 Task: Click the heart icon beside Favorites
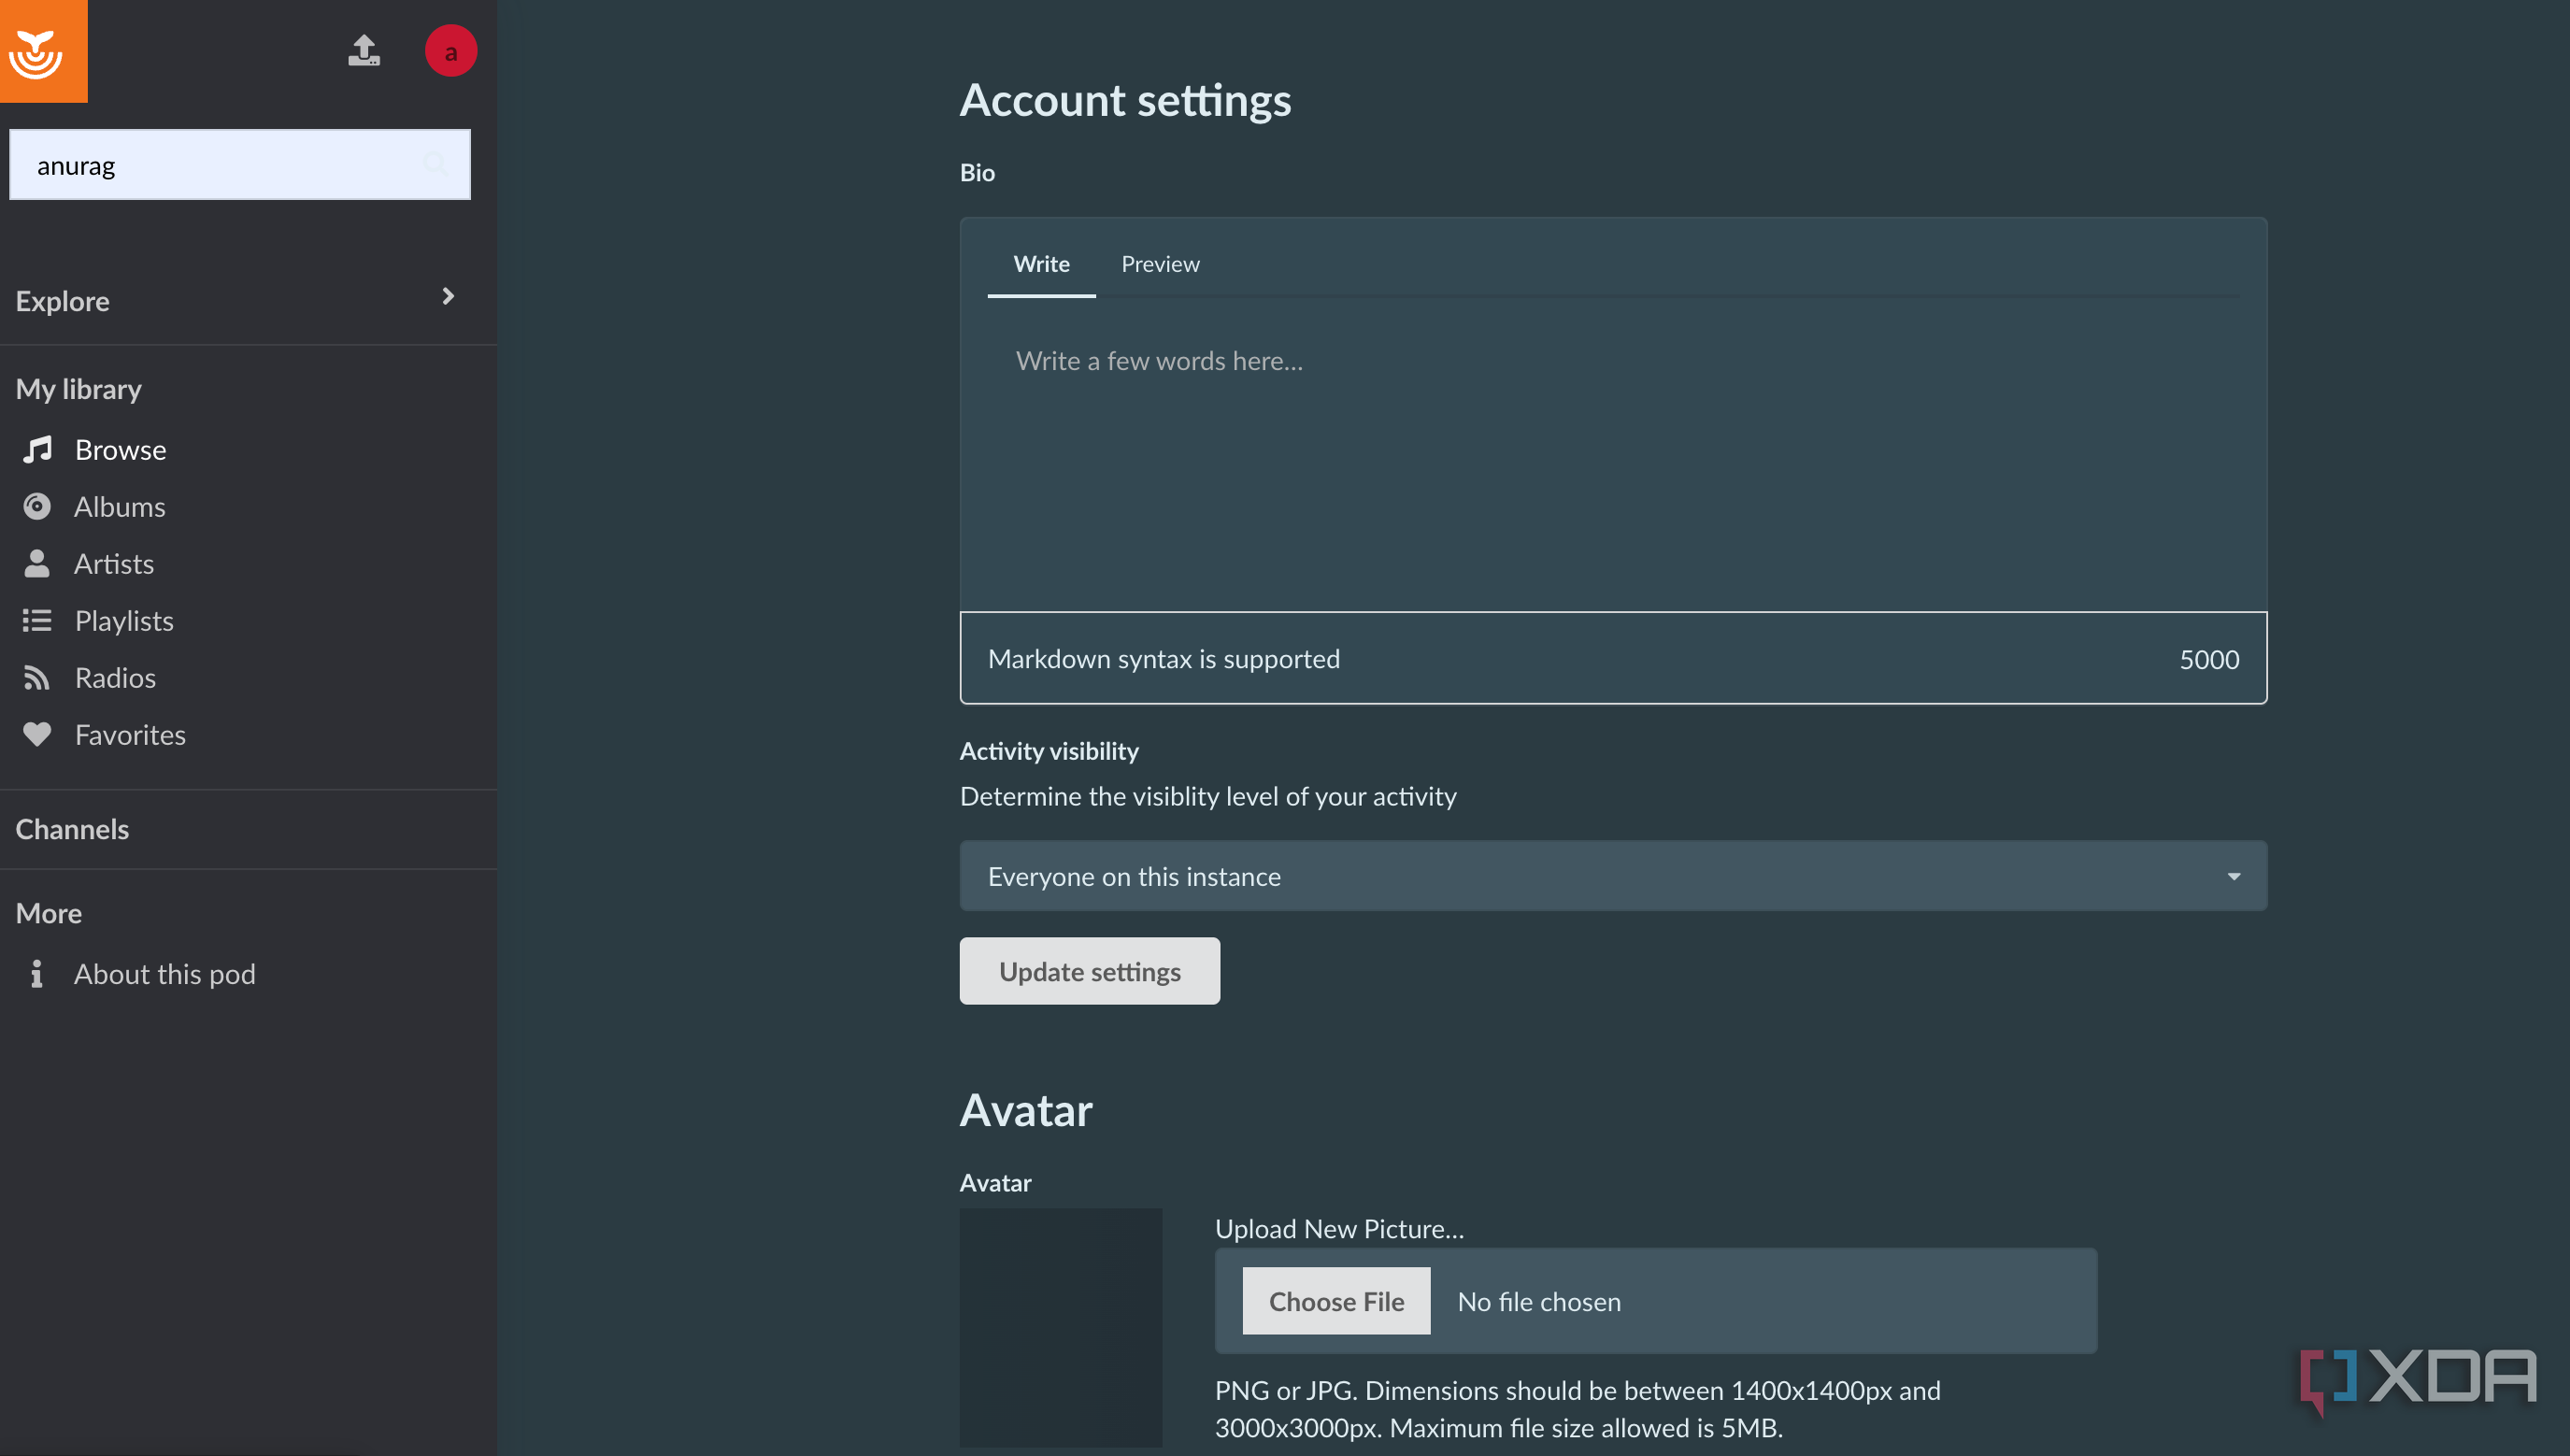point(37,734)
